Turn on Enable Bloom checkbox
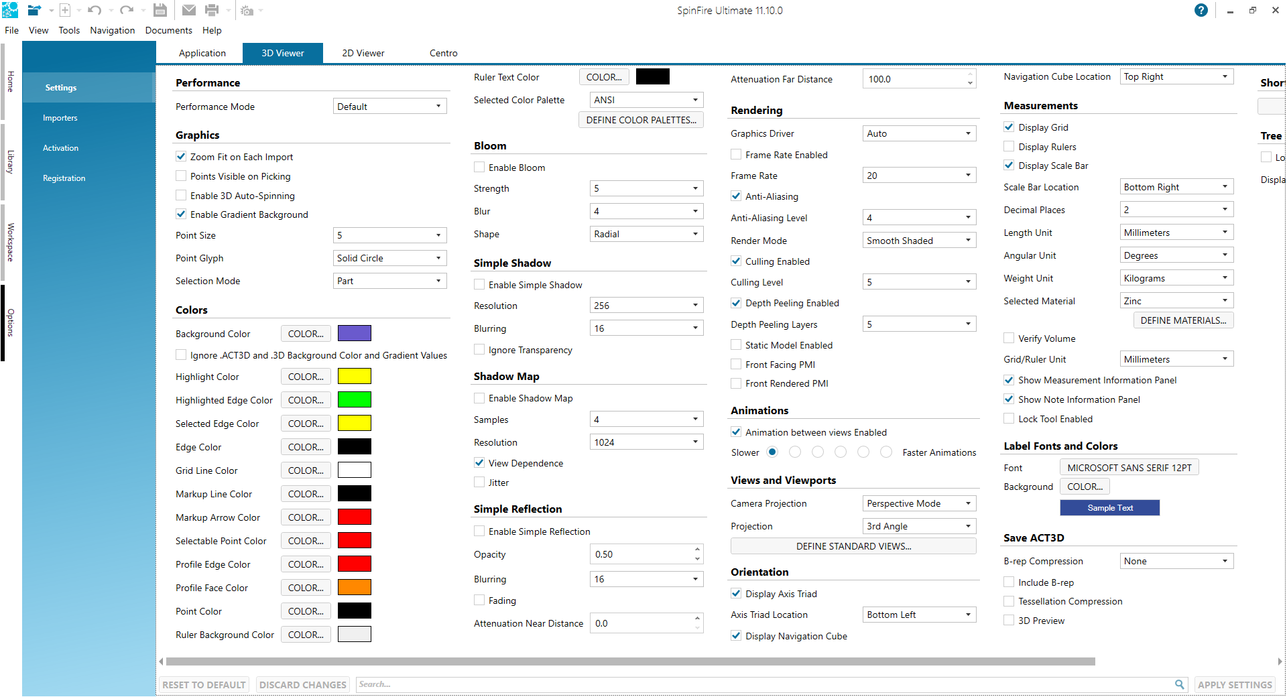 479,168
